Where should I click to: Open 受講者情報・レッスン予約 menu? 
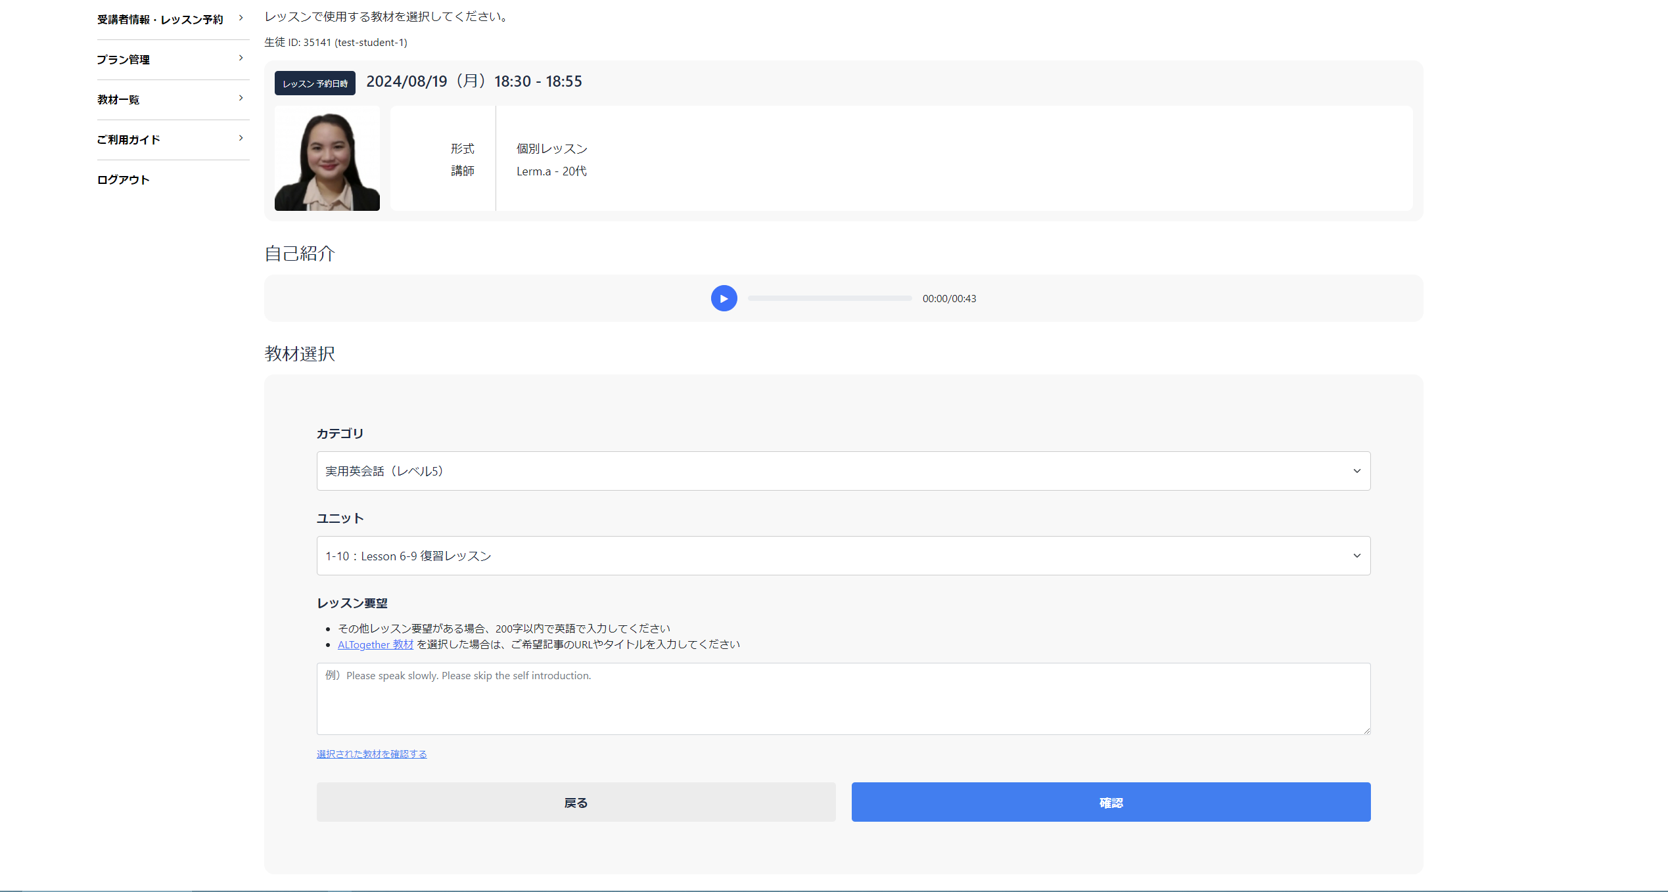pyautogui.click(x=160, y=20)
